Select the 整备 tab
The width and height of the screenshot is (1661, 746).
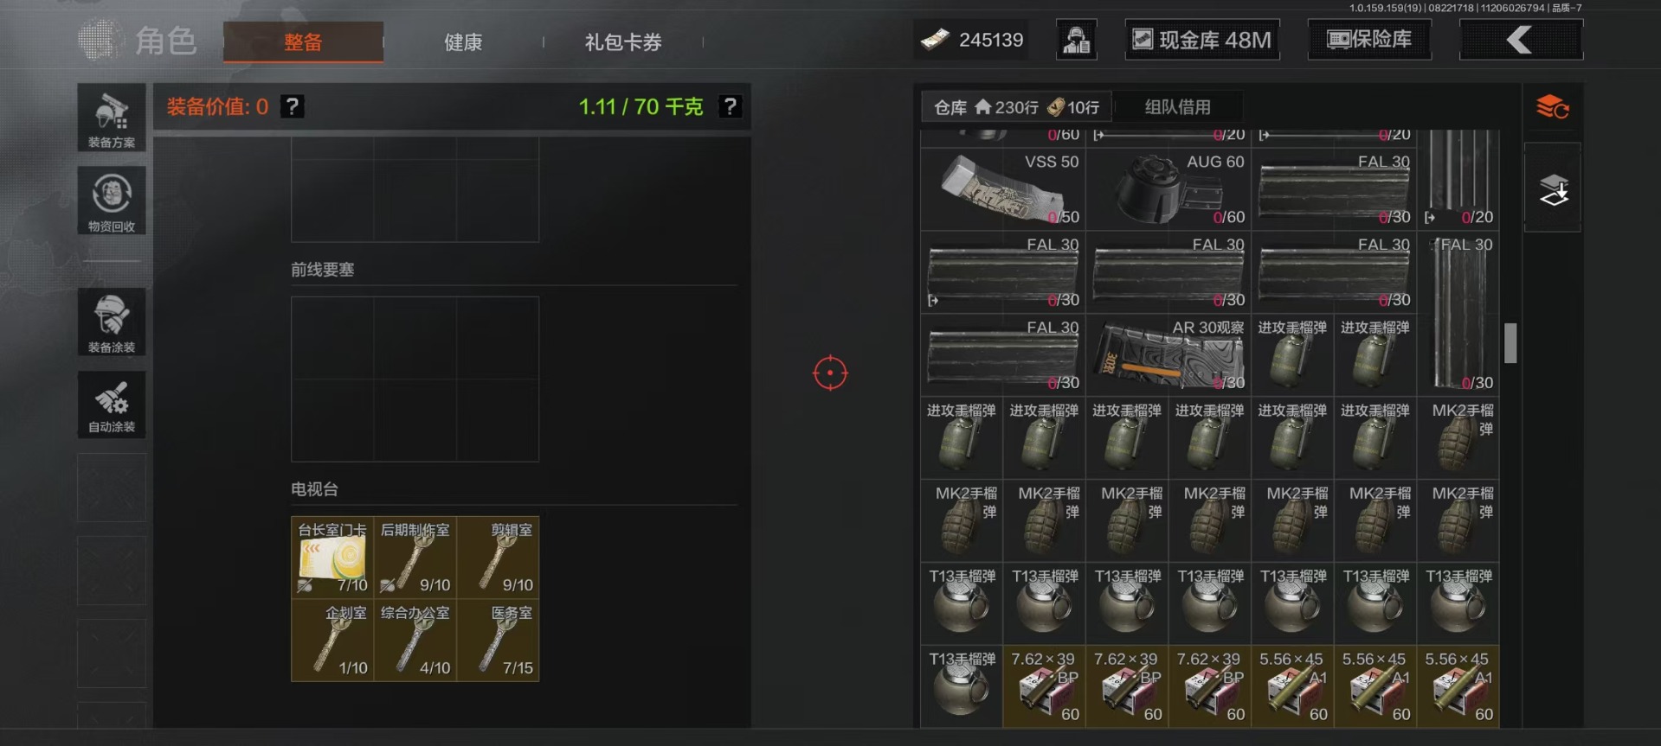pos(303,41)
